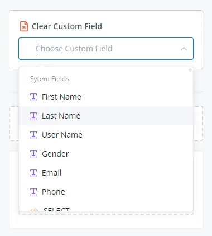Click the orange code icon beside SELECT
Viewport: 212px width, 236px height.
[x=34, y=210]
